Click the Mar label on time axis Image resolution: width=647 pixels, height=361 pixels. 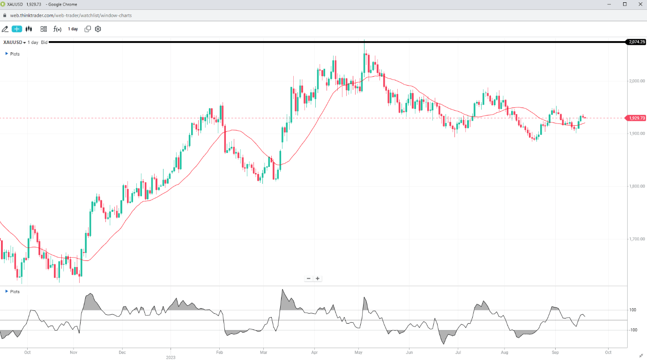click(264, 352)
